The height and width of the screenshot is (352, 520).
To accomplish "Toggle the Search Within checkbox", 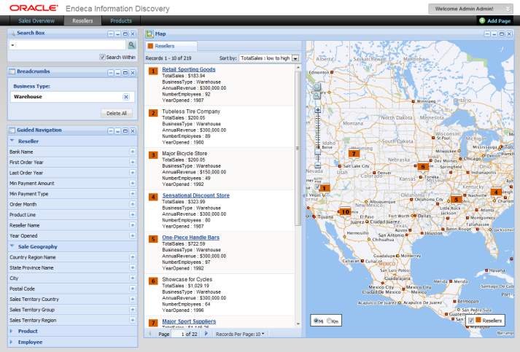I will 102,57.
